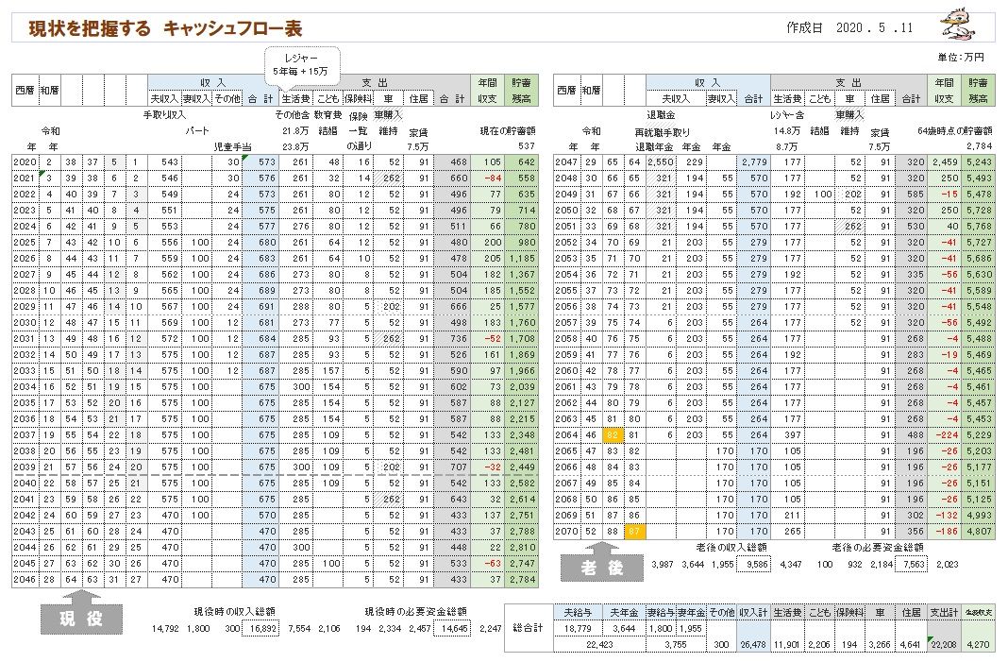
Task: Select the 現役 arrow shape
Action: tap(81, 613)
